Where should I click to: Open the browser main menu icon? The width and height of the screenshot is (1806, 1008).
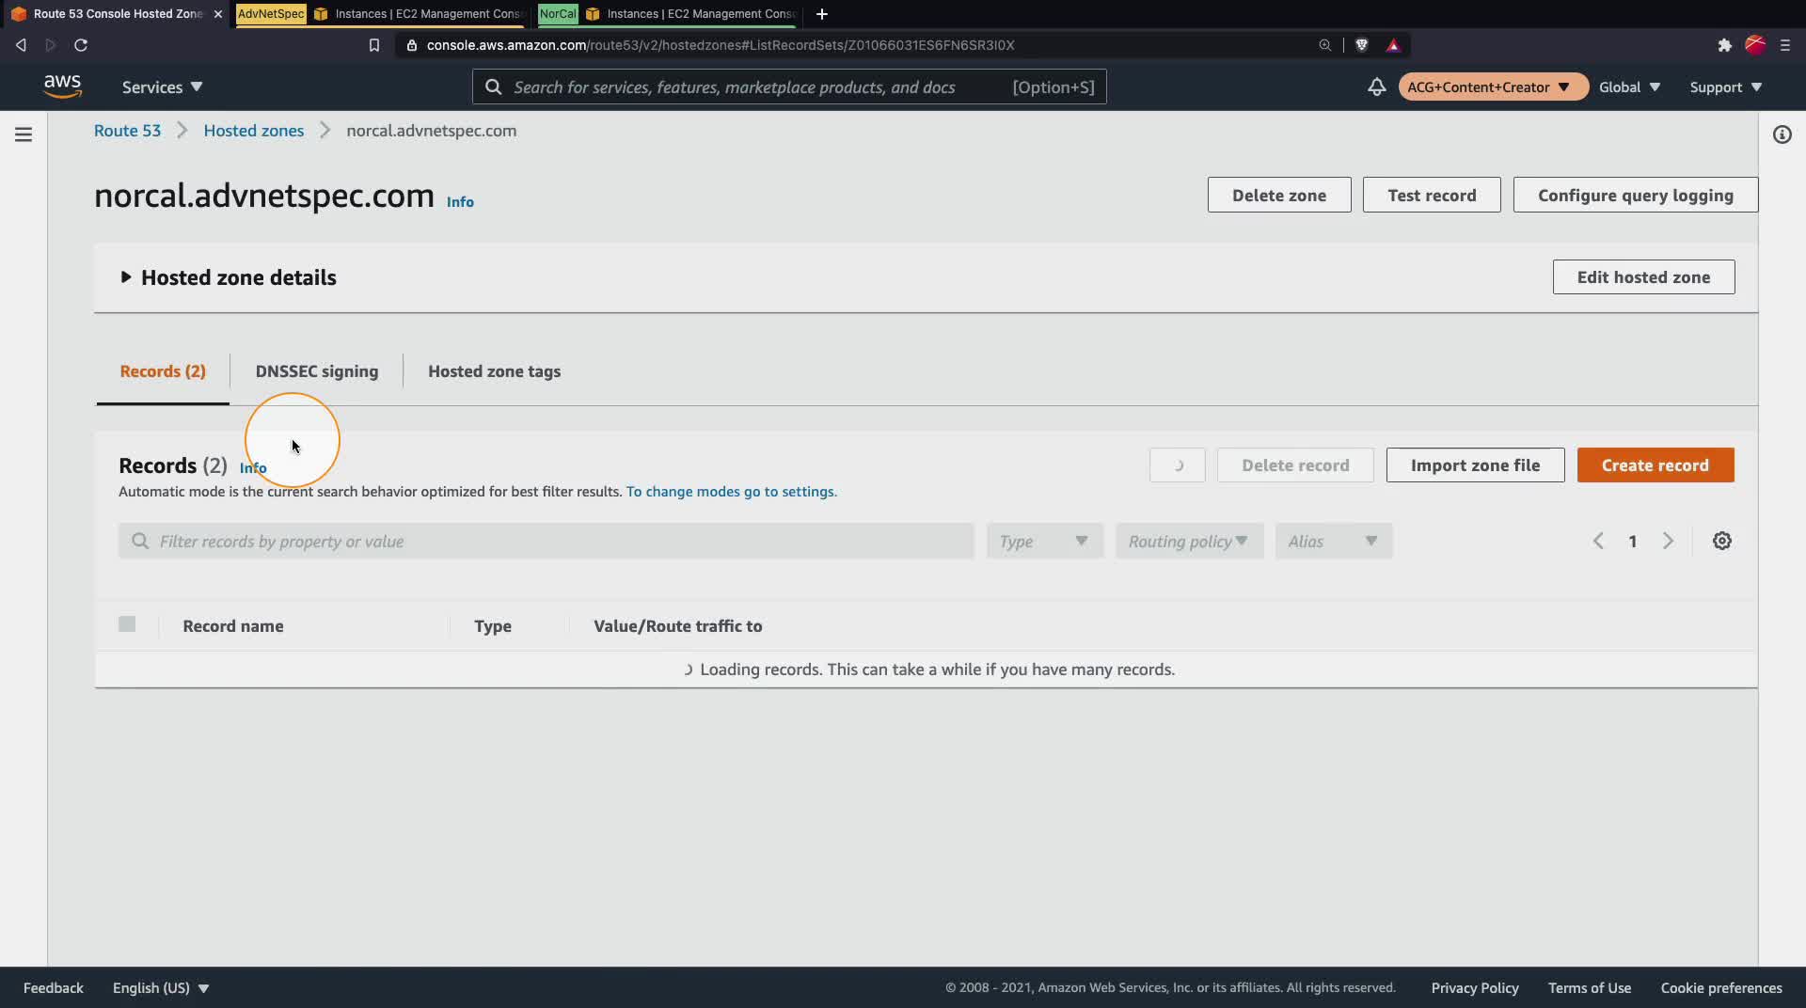pyautogui.click(x=1784, y=45)
